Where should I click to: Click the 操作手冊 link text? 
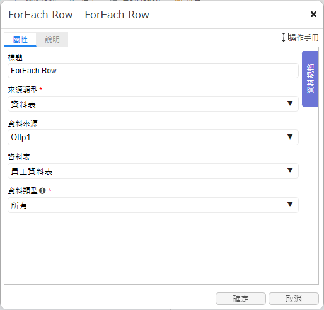click(x=304, y=37)
